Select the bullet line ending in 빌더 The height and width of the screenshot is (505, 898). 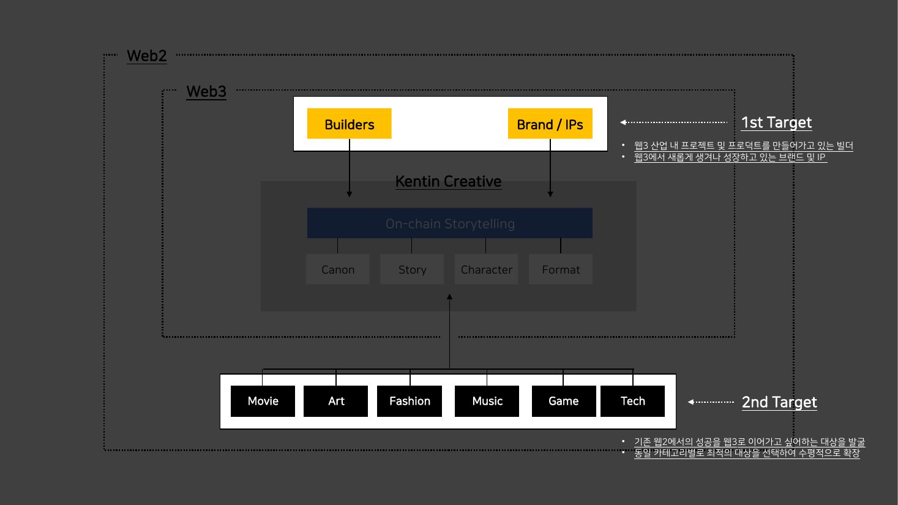point(744,146)
